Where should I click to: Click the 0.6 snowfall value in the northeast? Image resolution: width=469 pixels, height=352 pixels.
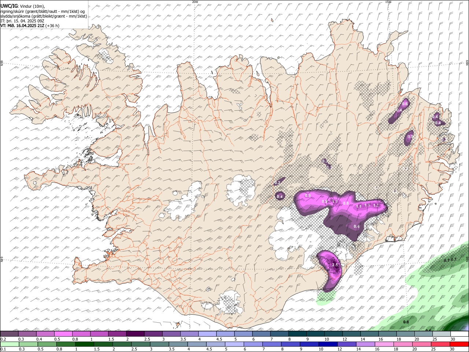coord(405,104)
